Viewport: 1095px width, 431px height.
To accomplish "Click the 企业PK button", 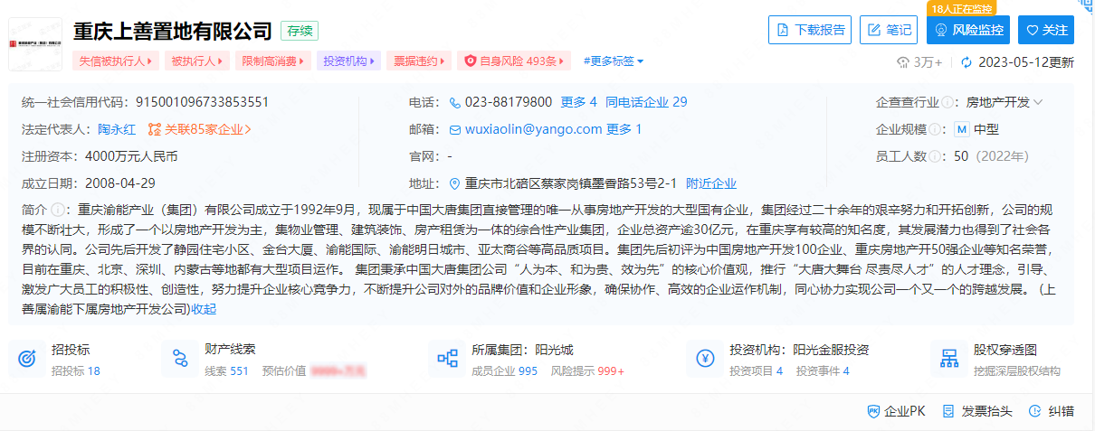I will 896,411.
